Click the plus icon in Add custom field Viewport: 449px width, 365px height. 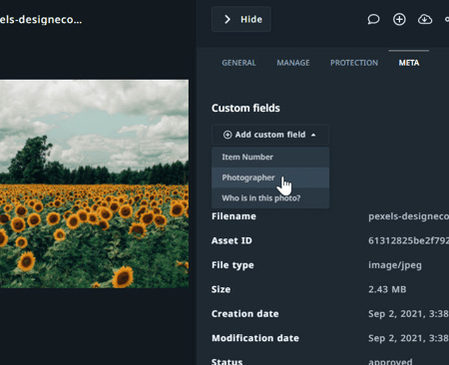pos(227,135)
